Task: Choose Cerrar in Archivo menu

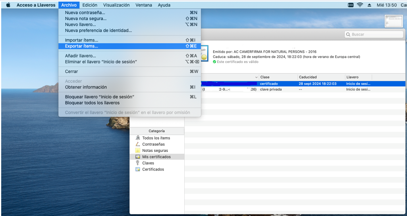Action: click(x=129, y=71)
